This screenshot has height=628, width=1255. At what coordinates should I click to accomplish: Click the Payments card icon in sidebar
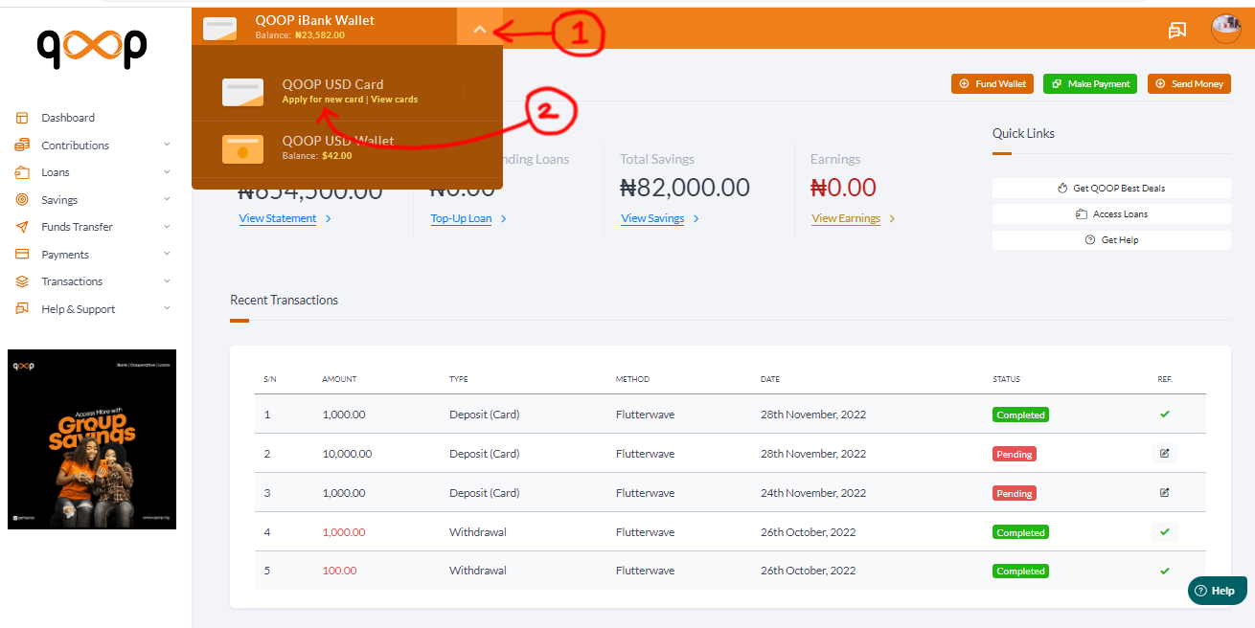click(22, 255)
